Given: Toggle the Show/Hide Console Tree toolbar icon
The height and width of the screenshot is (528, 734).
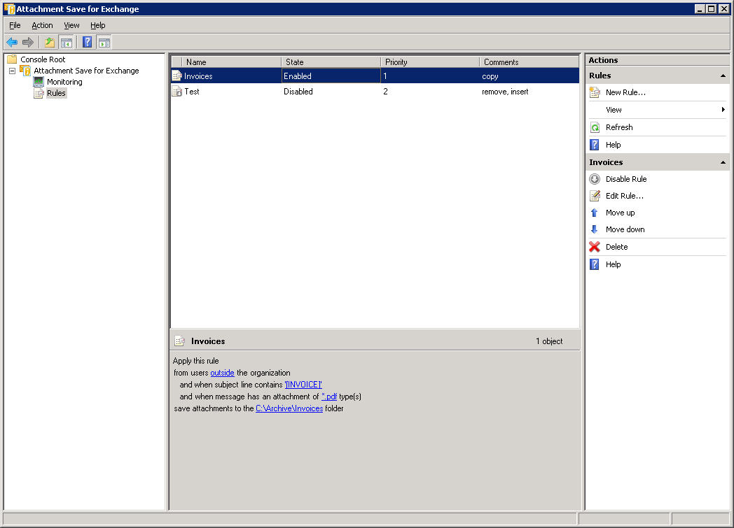Looking at the screenshot, I should 66,42.
